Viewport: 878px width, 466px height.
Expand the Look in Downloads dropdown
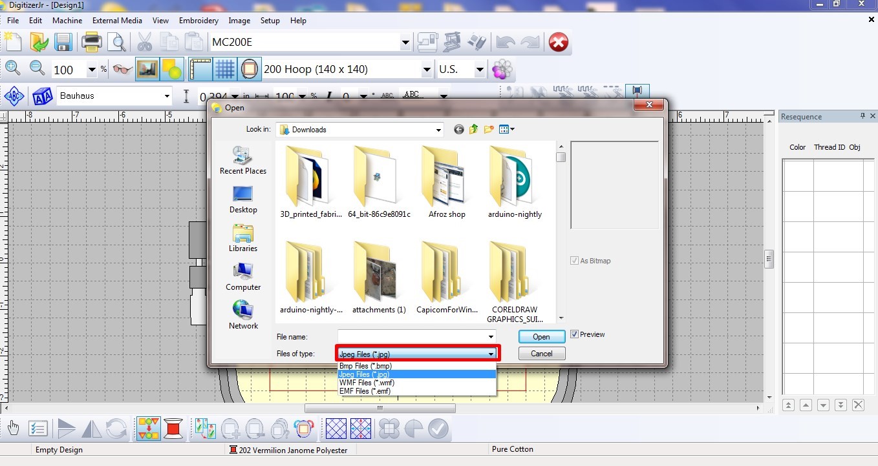coord(438,130)
